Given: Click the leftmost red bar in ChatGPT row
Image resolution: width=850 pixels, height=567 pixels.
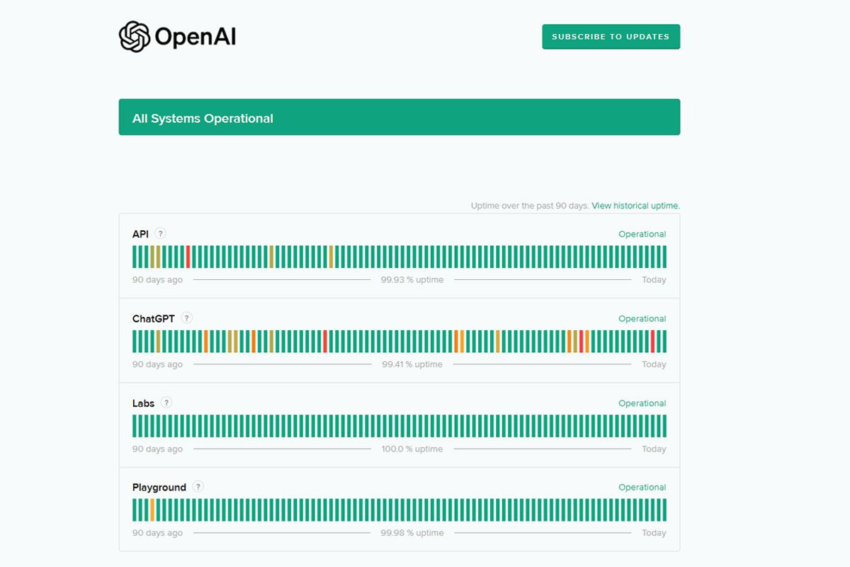Looking at the screenshot, I should tap(325, 341).
